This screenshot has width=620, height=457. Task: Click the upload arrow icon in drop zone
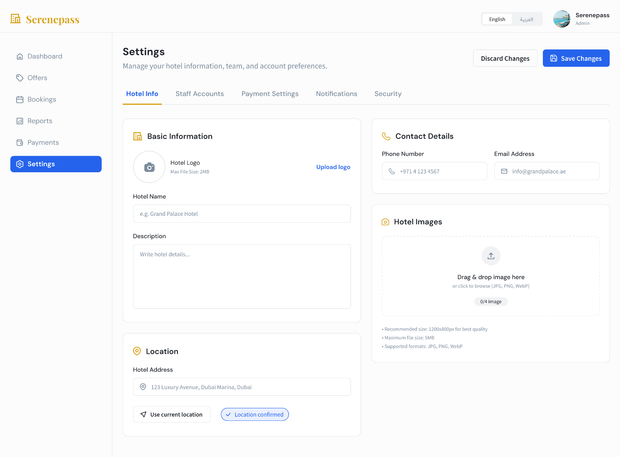point(491,256)
